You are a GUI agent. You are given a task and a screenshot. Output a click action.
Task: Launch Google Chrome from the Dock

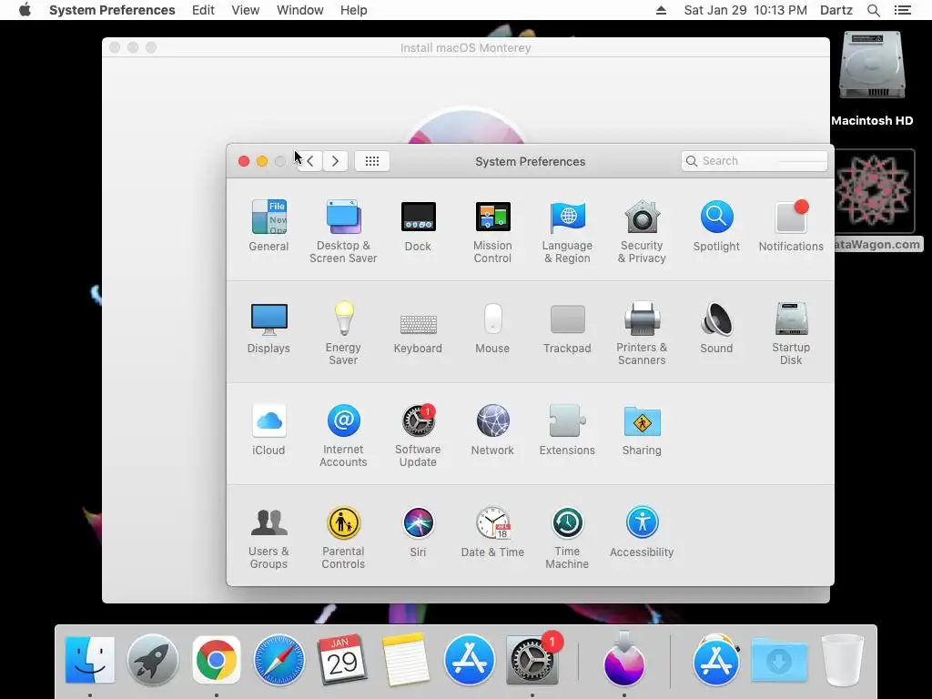217,660
